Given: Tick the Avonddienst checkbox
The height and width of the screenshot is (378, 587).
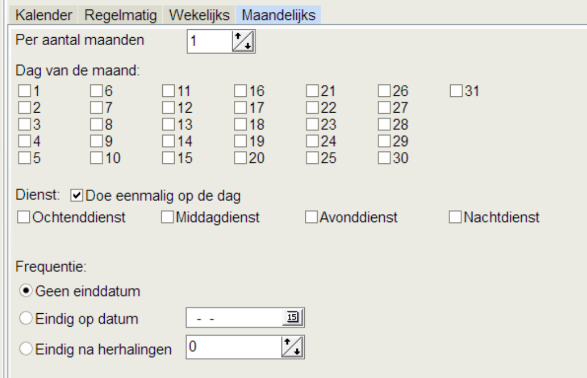Looking at the screenshot, I should pyautogui.click(x=311, y=217).
